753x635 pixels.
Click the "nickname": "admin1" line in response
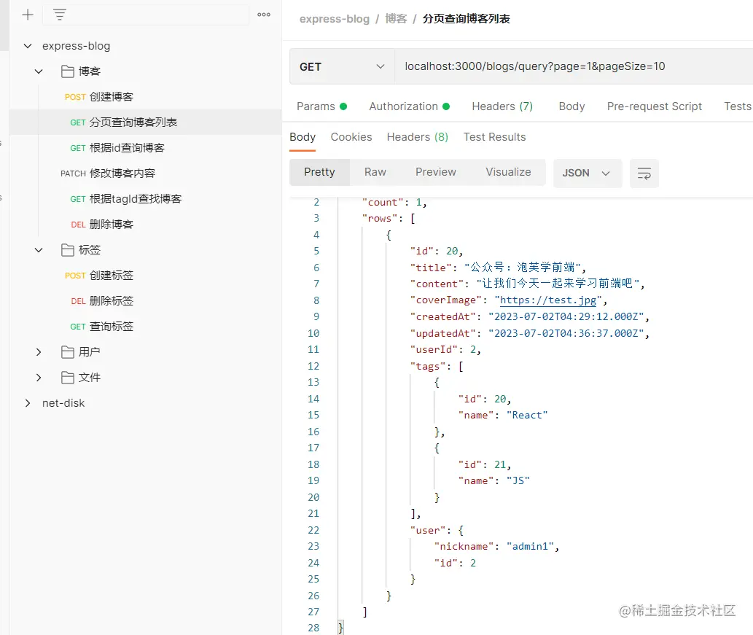[496, 547]
